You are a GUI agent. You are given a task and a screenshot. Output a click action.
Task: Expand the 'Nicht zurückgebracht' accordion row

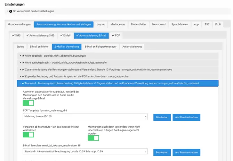[x=118, y=63]
